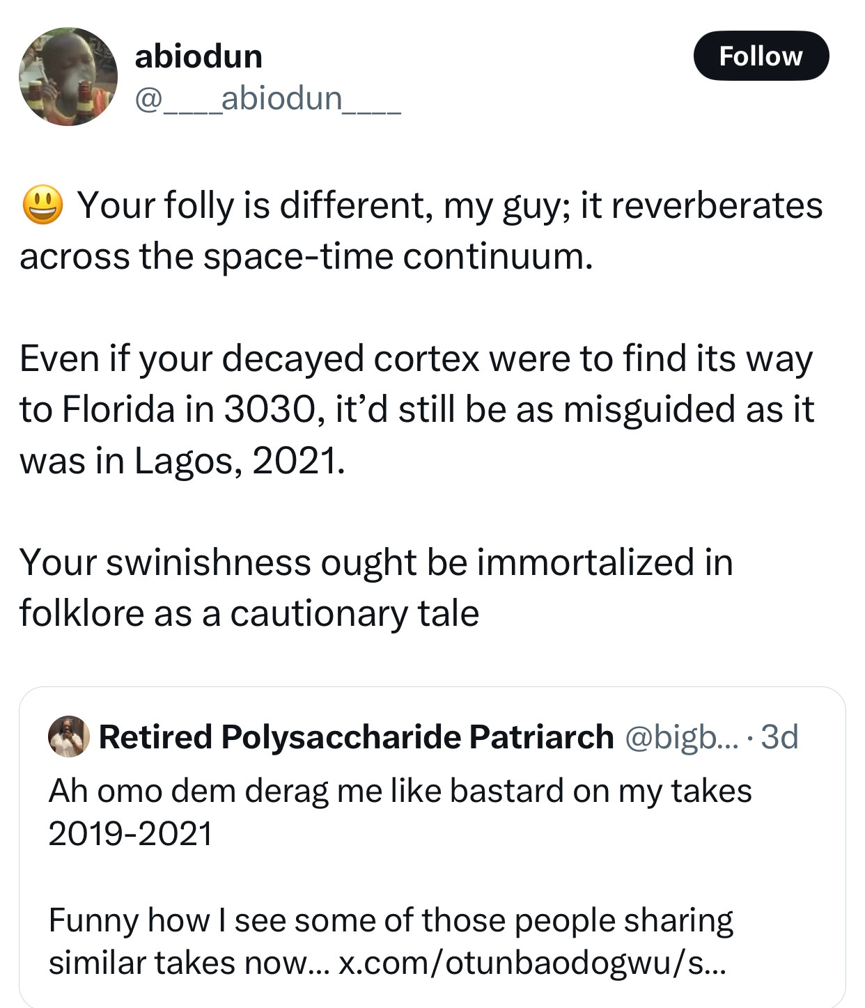Open the quoted tweet about takes 2019-2021
865x1008 pixels.
click(x=432, y=847)
